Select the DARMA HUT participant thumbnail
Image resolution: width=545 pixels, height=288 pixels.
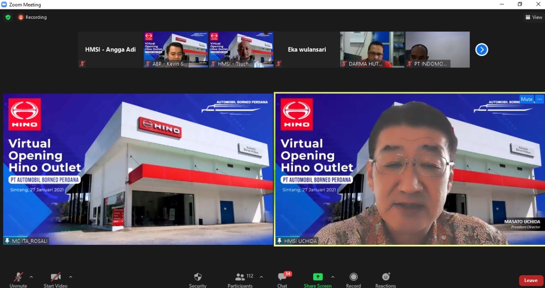[372, 50]
